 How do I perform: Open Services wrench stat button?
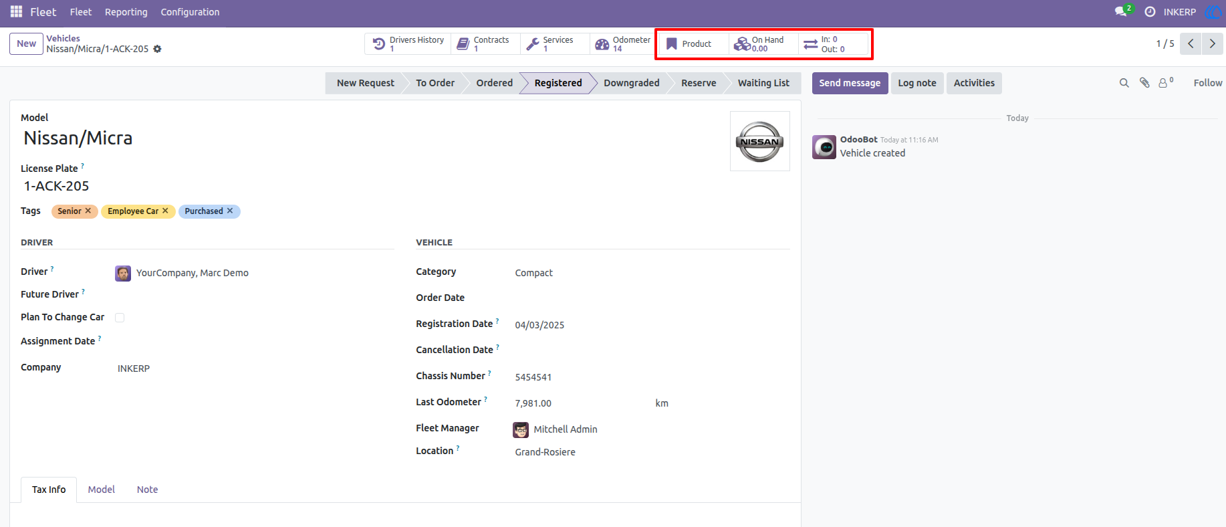coord(554,43)
